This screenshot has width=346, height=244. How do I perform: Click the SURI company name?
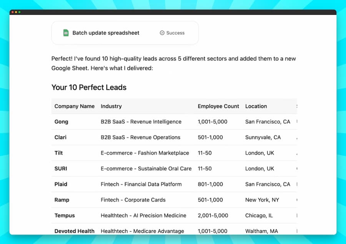coord(61,169)
